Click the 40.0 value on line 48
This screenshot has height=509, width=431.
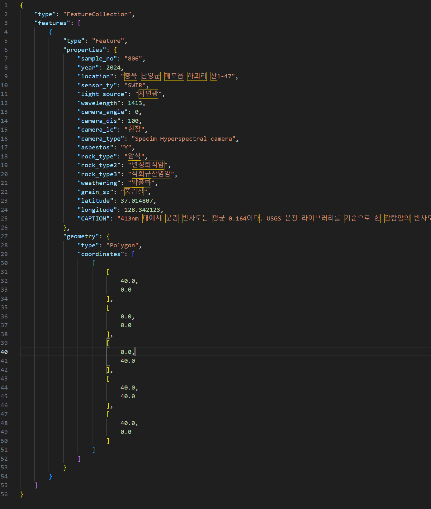click(128, 423)
